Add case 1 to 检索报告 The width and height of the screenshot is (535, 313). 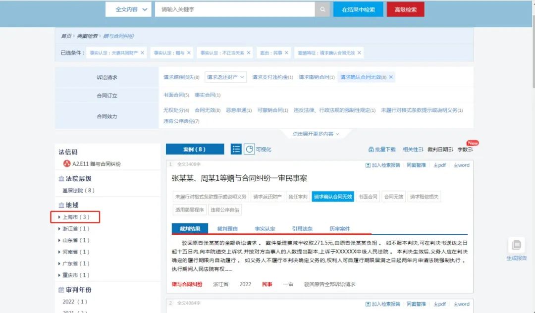click(x=382, y=165)
